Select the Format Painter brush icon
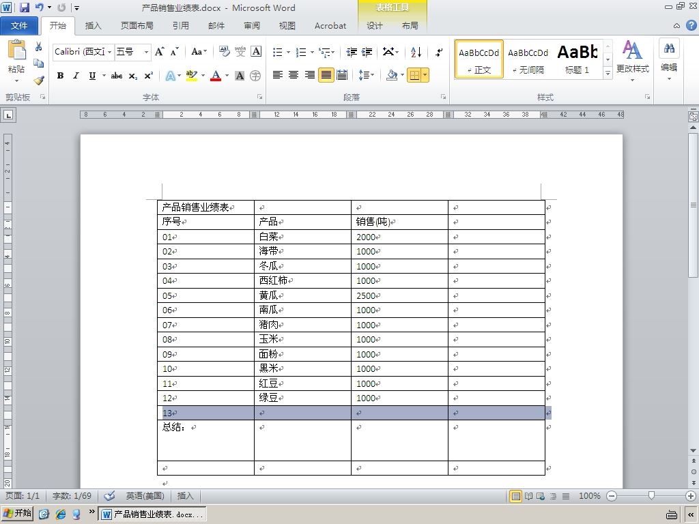699x524 pixels. tap(39, 81)
